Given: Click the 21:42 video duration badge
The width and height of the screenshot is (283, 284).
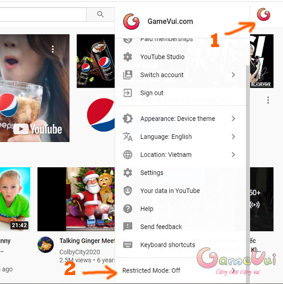Looking at the screenshot, I should [x=19, y=225].
